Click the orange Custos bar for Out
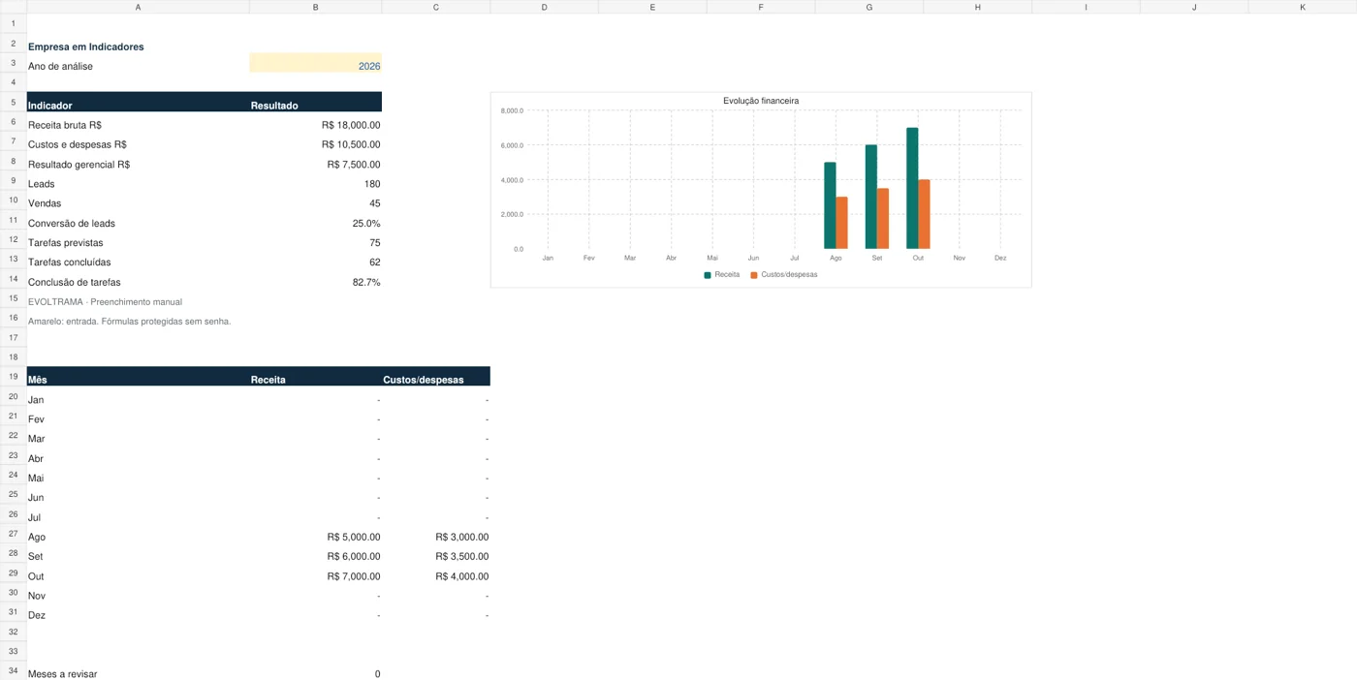 point(924,214)
